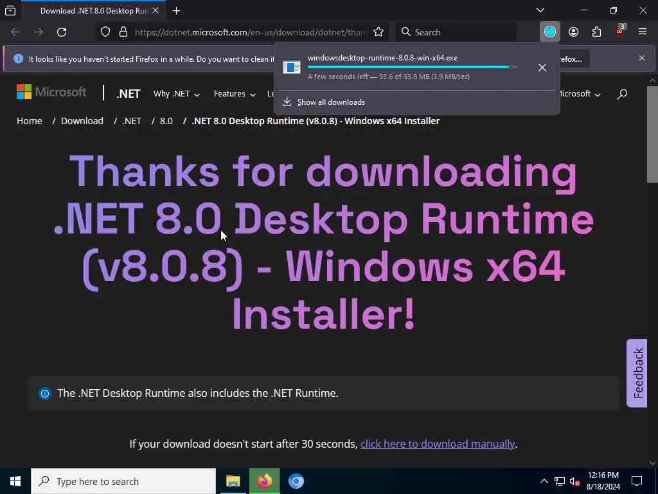The image size is (658, 494).
Task: Open the blue circular taskbar app
Action: tap(296, 481)
